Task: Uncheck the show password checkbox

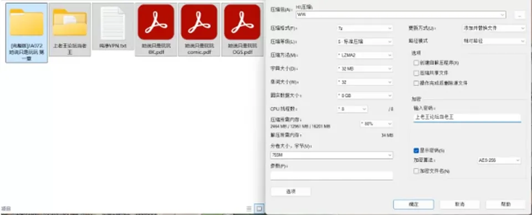Action: point(416,151)
